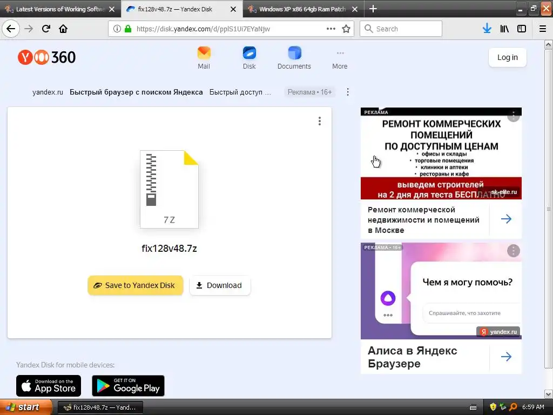Open the downloads arrow in toolbar
This screenshot has height=415, width=553.
click(x=487, y=29)
